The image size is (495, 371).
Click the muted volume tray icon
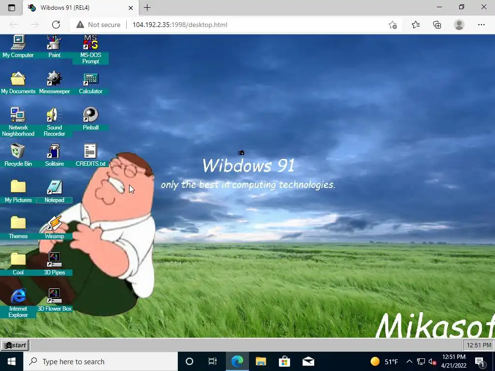point(432,361)
